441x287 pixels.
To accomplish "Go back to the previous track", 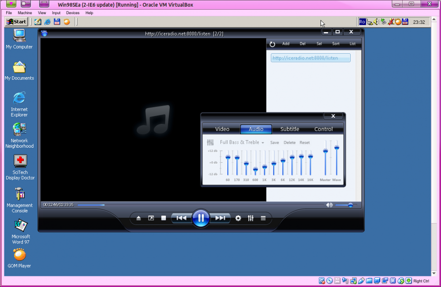I will pos(181,218).
